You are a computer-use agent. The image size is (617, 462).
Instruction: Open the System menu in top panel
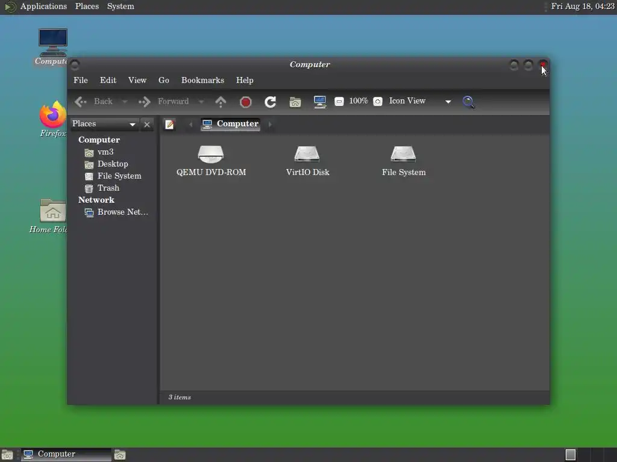121,6
